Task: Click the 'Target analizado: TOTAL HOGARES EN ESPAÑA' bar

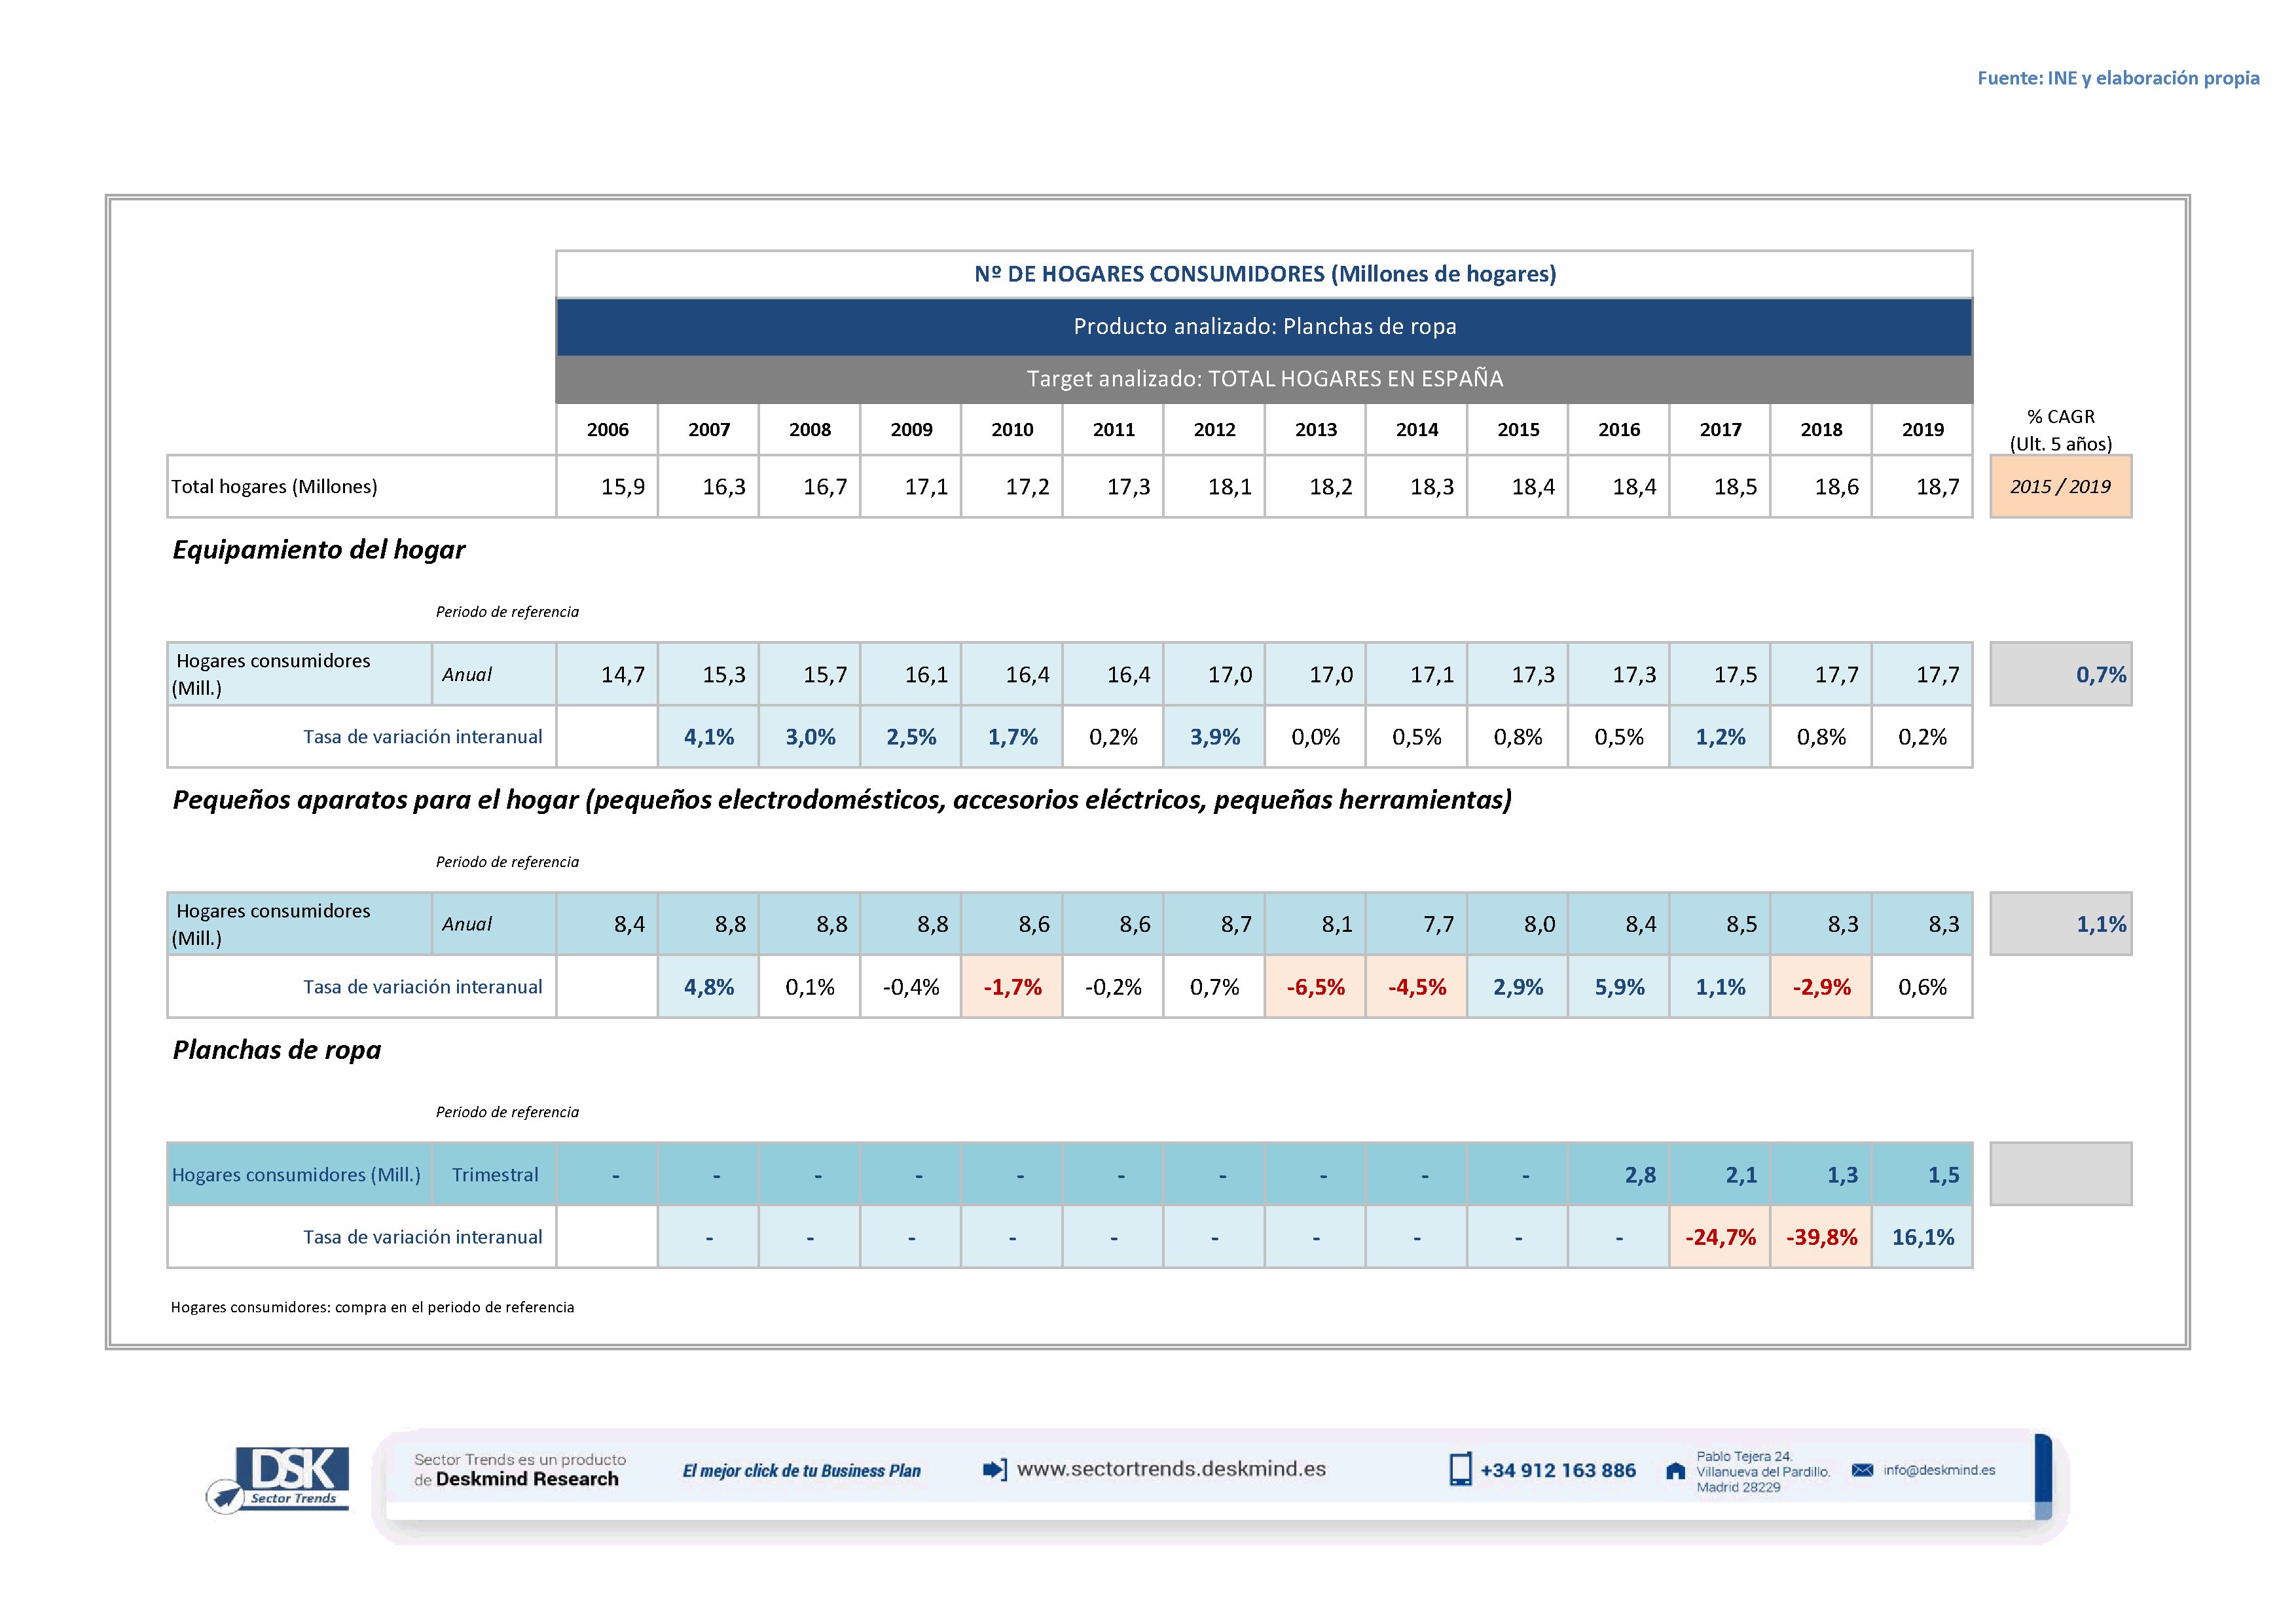Action: pyautogui.click(x=1264, y=379)
